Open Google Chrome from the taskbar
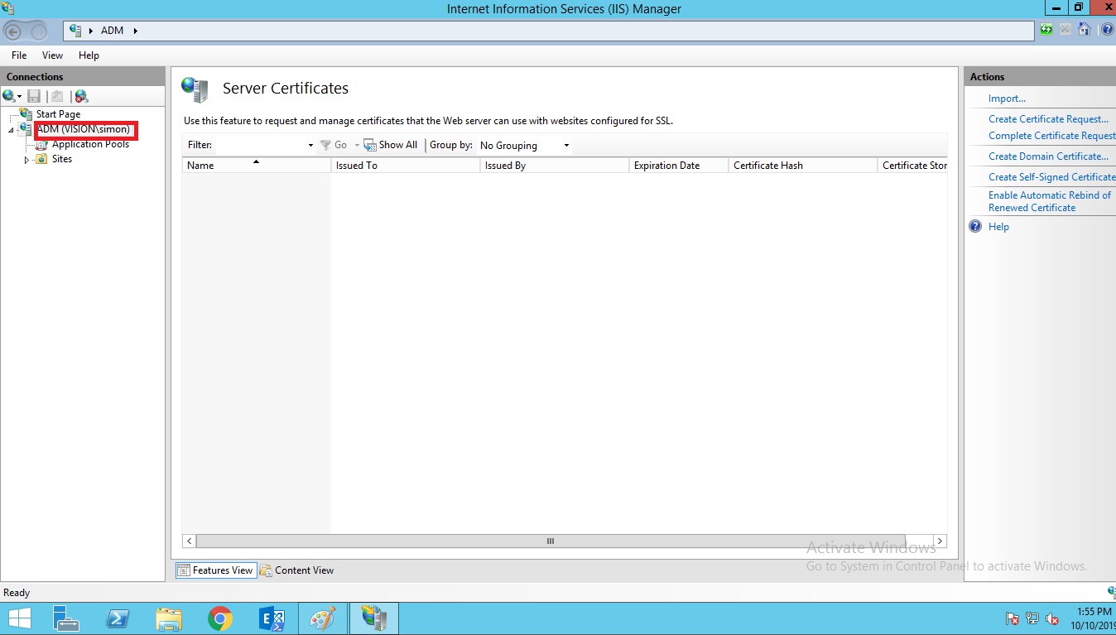1116x635 pixels. point(220,618)
